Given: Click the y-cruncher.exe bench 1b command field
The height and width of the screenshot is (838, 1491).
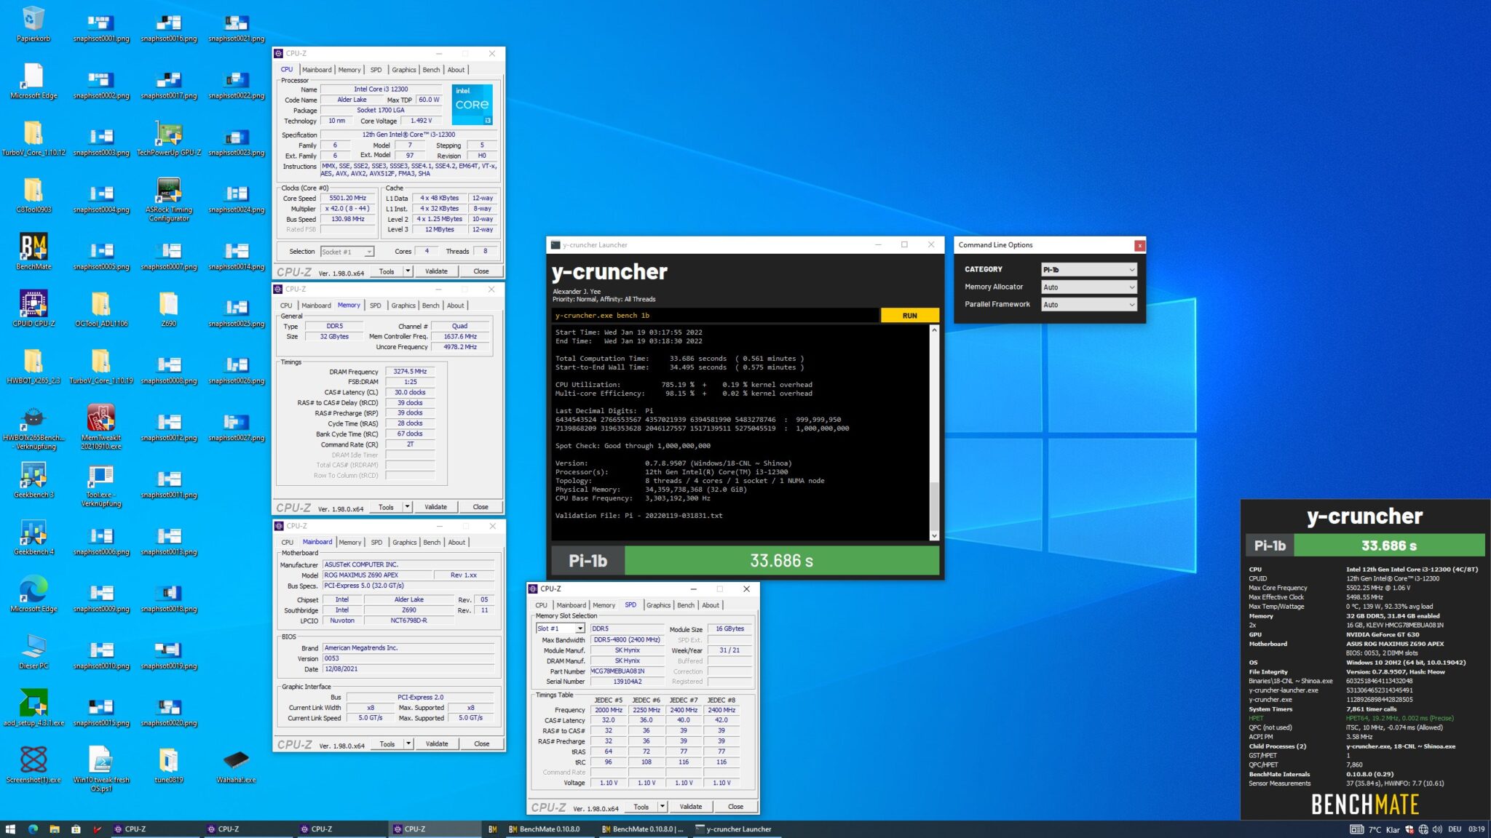Looking at the screenshot, I should [715, 316].
